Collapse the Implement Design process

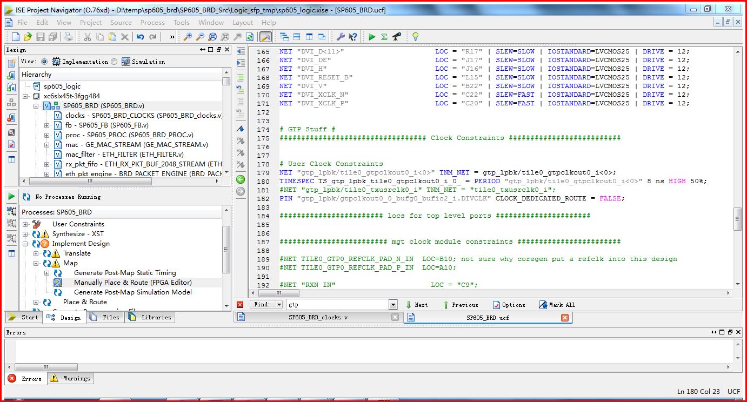[x=25, y=244]
